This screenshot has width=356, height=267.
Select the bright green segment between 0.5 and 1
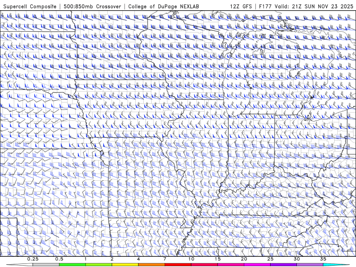pyautogui.click(x=72, y=265)
